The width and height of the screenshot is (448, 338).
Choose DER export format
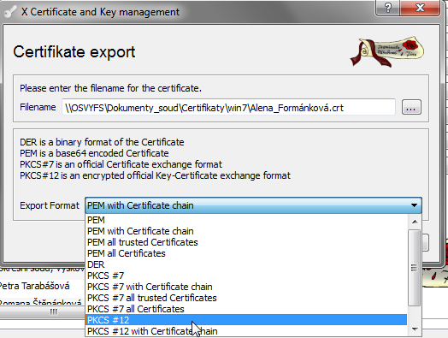(246, 264)
